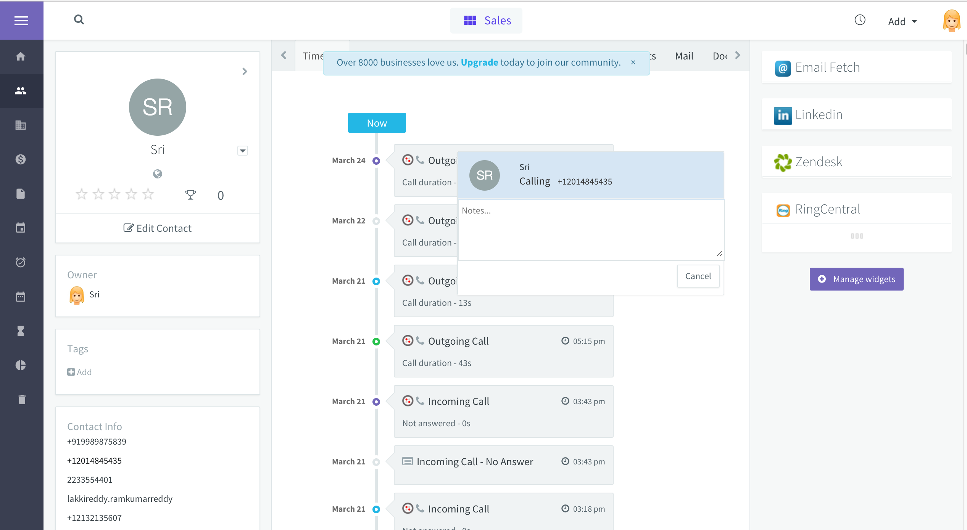Screen dimensions: 967x530
Task: Open the Sales app switcher
Action: [486, 20]
